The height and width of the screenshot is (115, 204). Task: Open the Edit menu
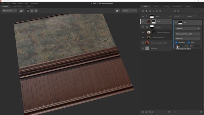click(x=8, y=4)
